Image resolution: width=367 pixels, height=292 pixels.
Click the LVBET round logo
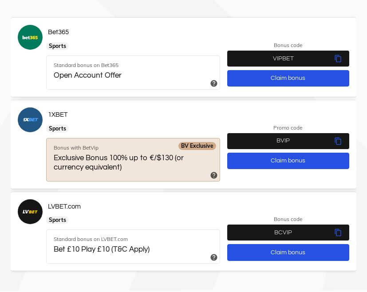pyautogui.click(x=30, y=212)
